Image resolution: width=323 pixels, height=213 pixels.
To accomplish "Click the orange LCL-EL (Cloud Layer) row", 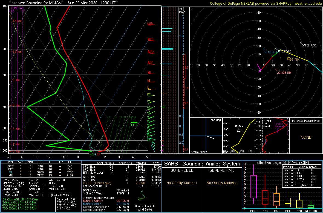I will point(122,183).
